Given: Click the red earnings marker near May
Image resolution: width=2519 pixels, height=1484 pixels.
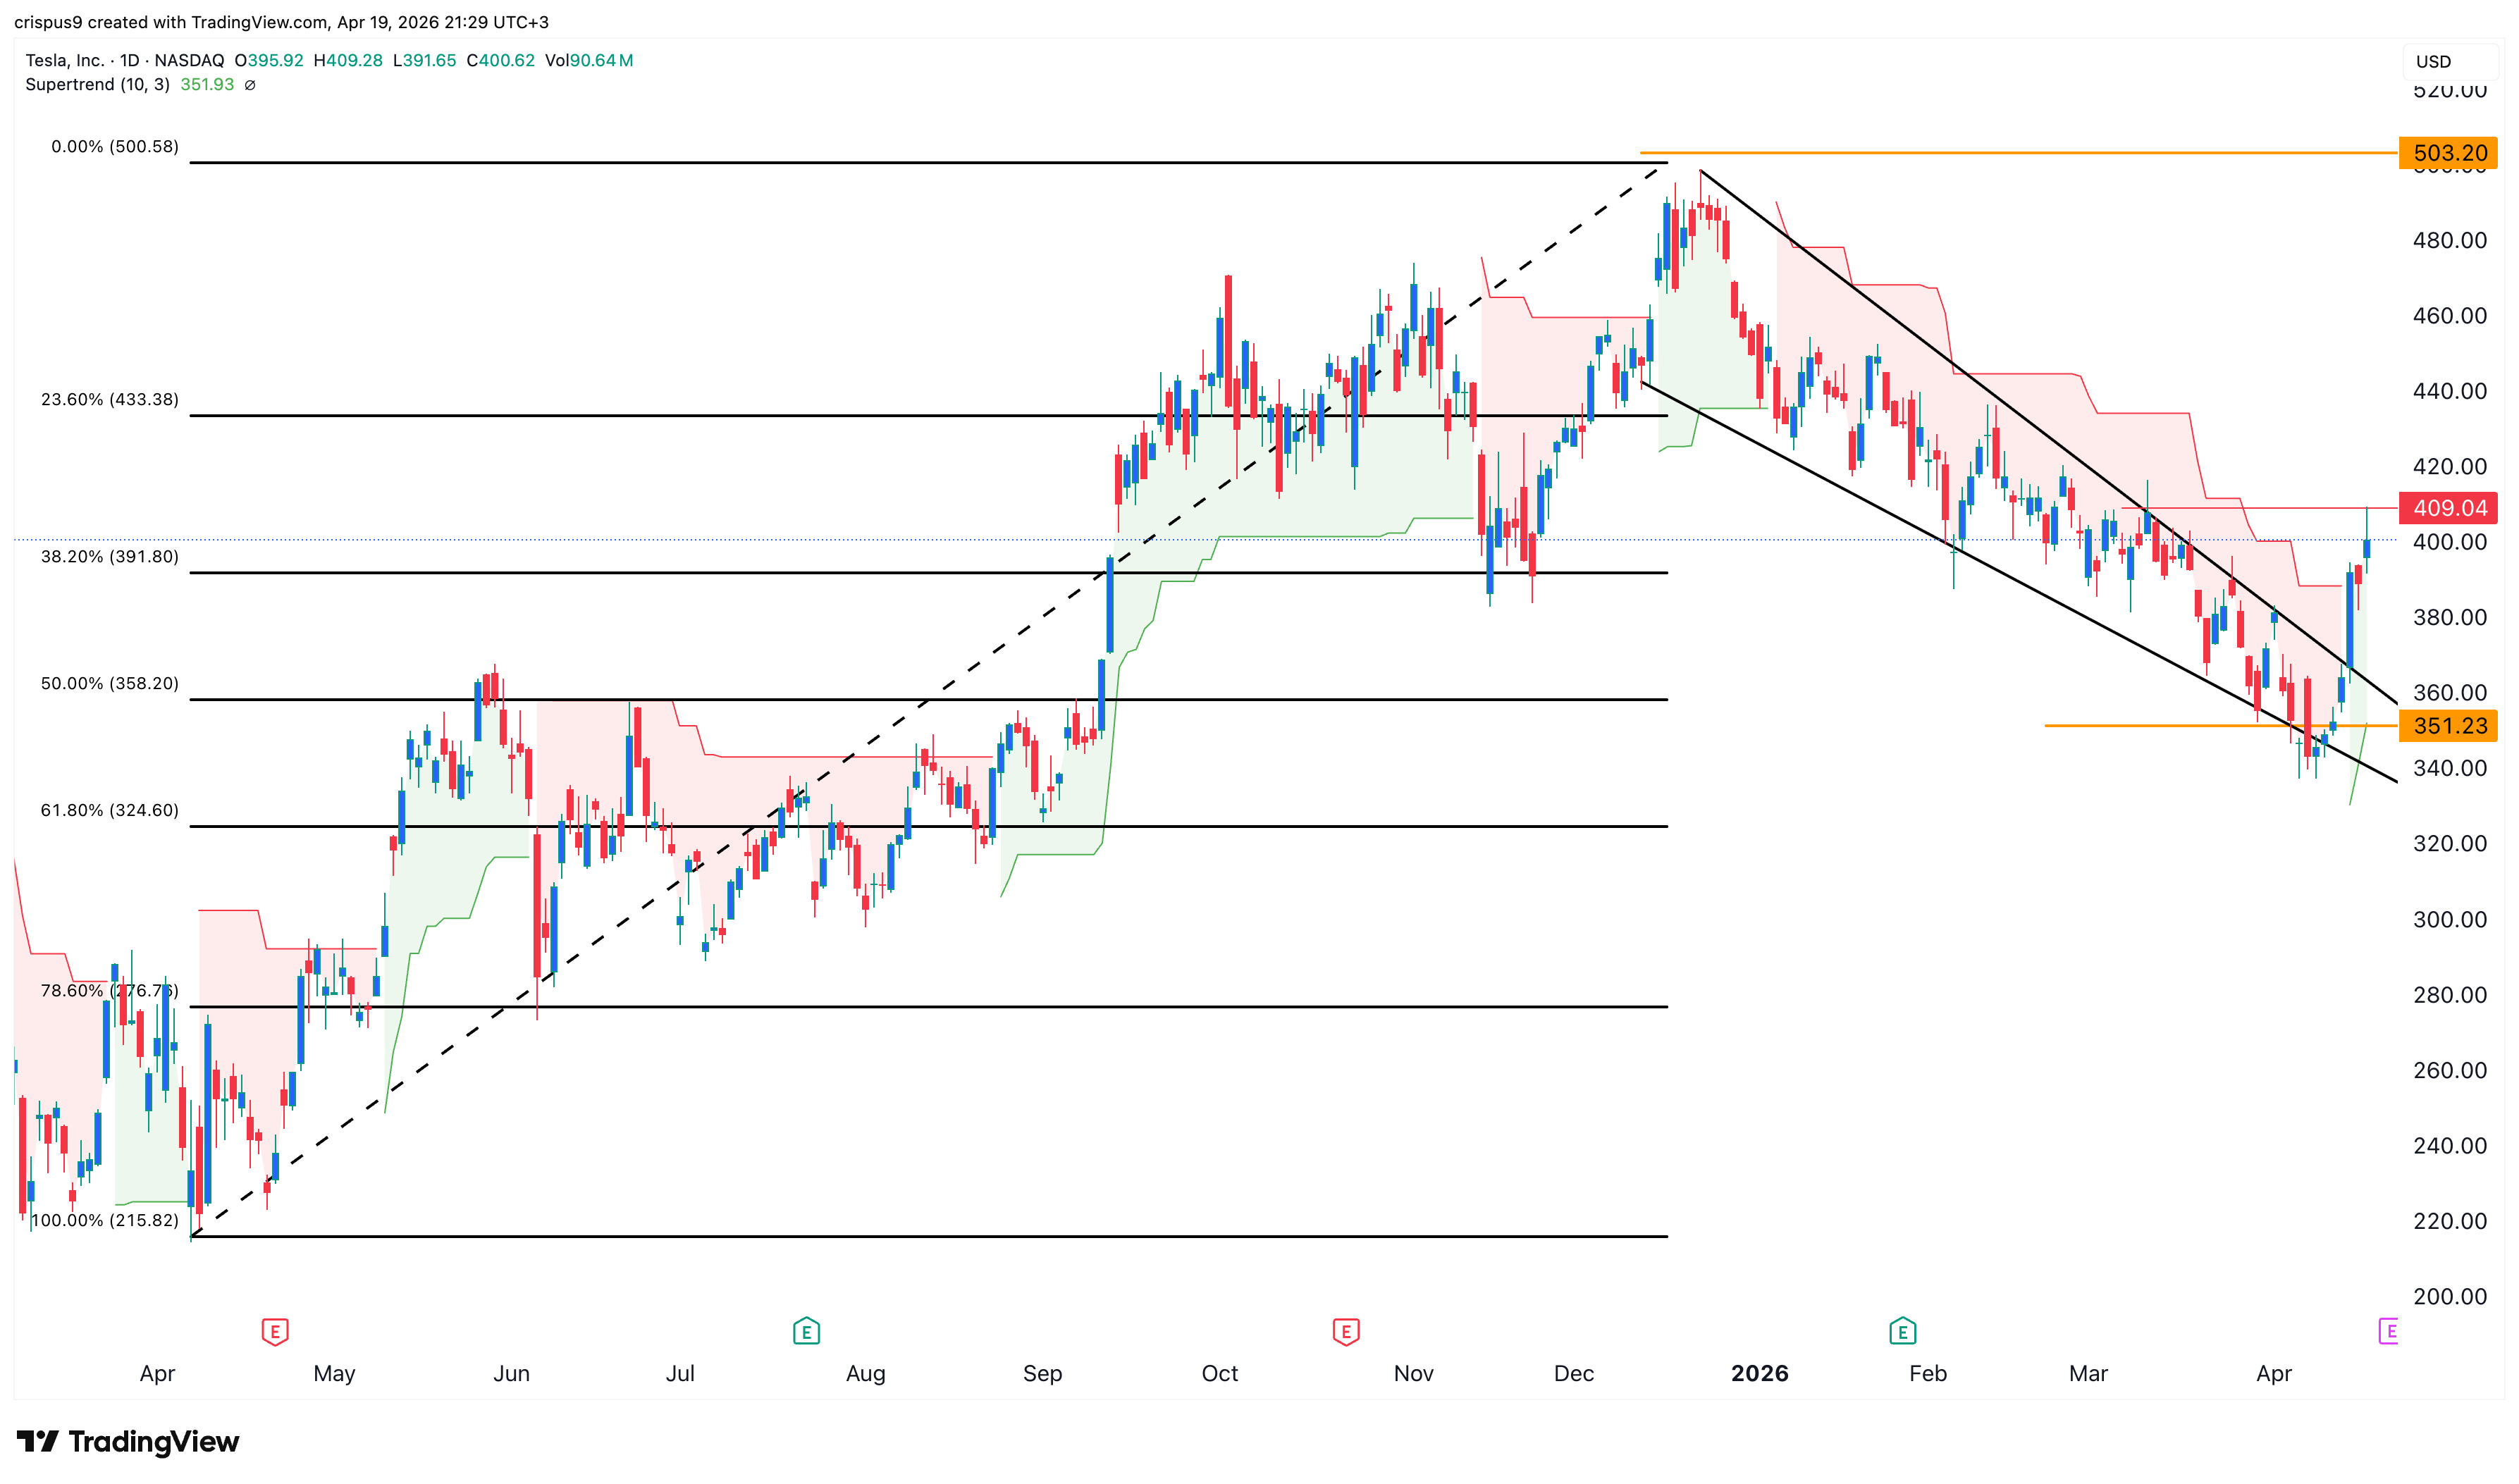Looking at the screenshot, I should pos(275,1331).
